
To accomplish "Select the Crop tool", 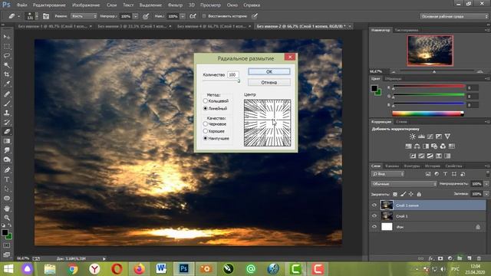I will click(7, 74).
